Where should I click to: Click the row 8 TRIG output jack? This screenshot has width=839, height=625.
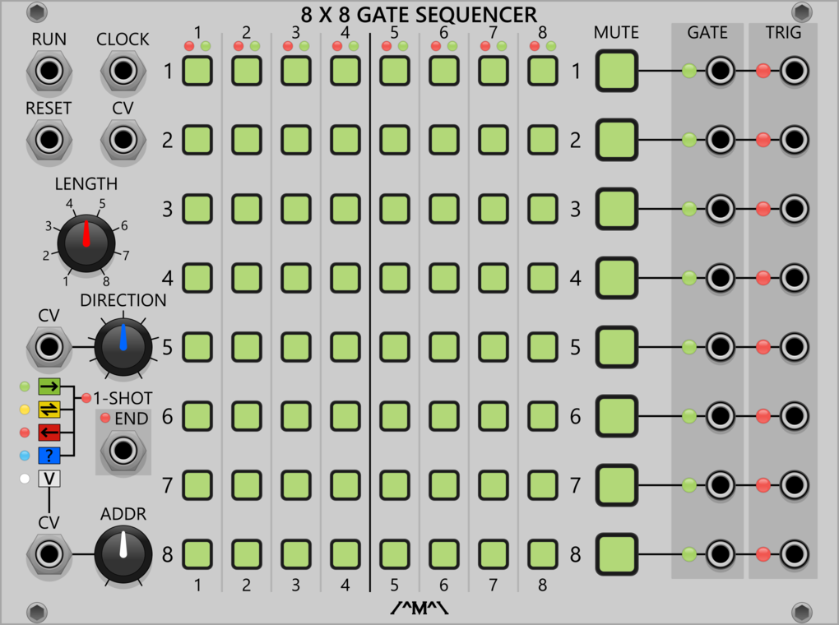point(794,553)
